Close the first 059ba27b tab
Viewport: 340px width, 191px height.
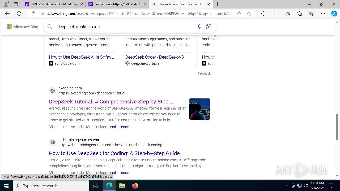point(82,4)
